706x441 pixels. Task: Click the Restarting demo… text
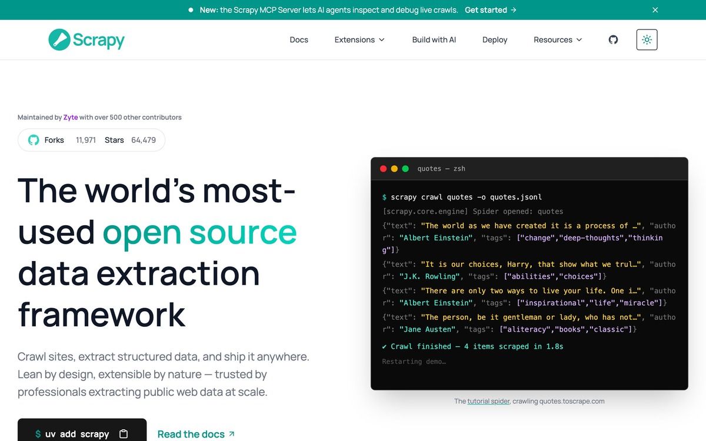coord(414,361)
